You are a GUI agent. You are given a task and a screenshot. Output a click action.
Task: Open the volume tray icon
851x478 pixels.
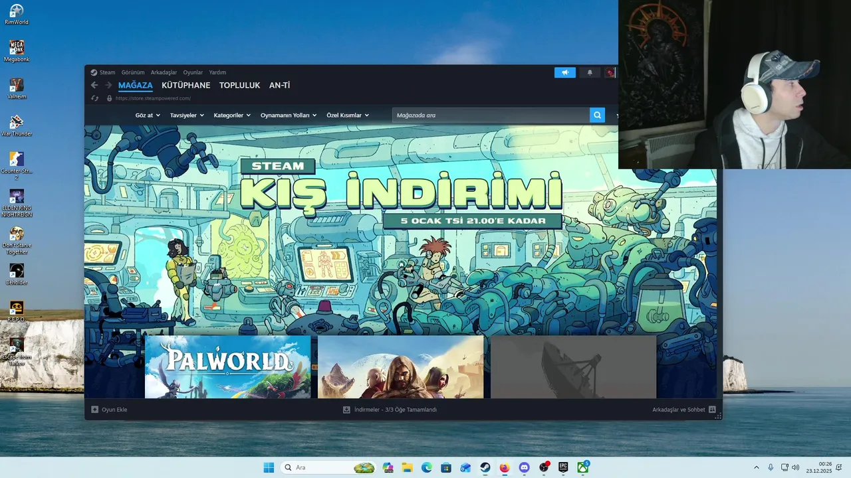795,467
